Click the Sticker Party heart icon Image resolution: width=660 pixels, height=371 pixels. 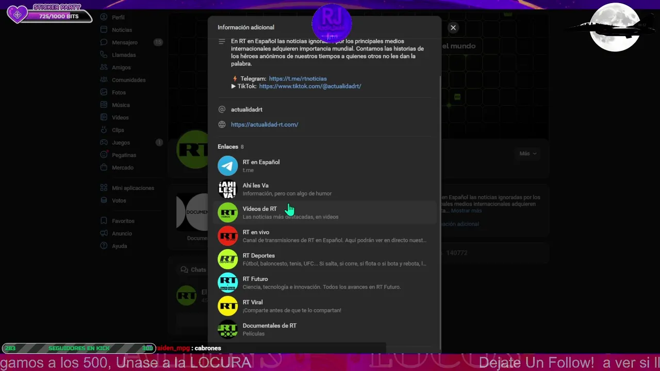click(17, 14)
